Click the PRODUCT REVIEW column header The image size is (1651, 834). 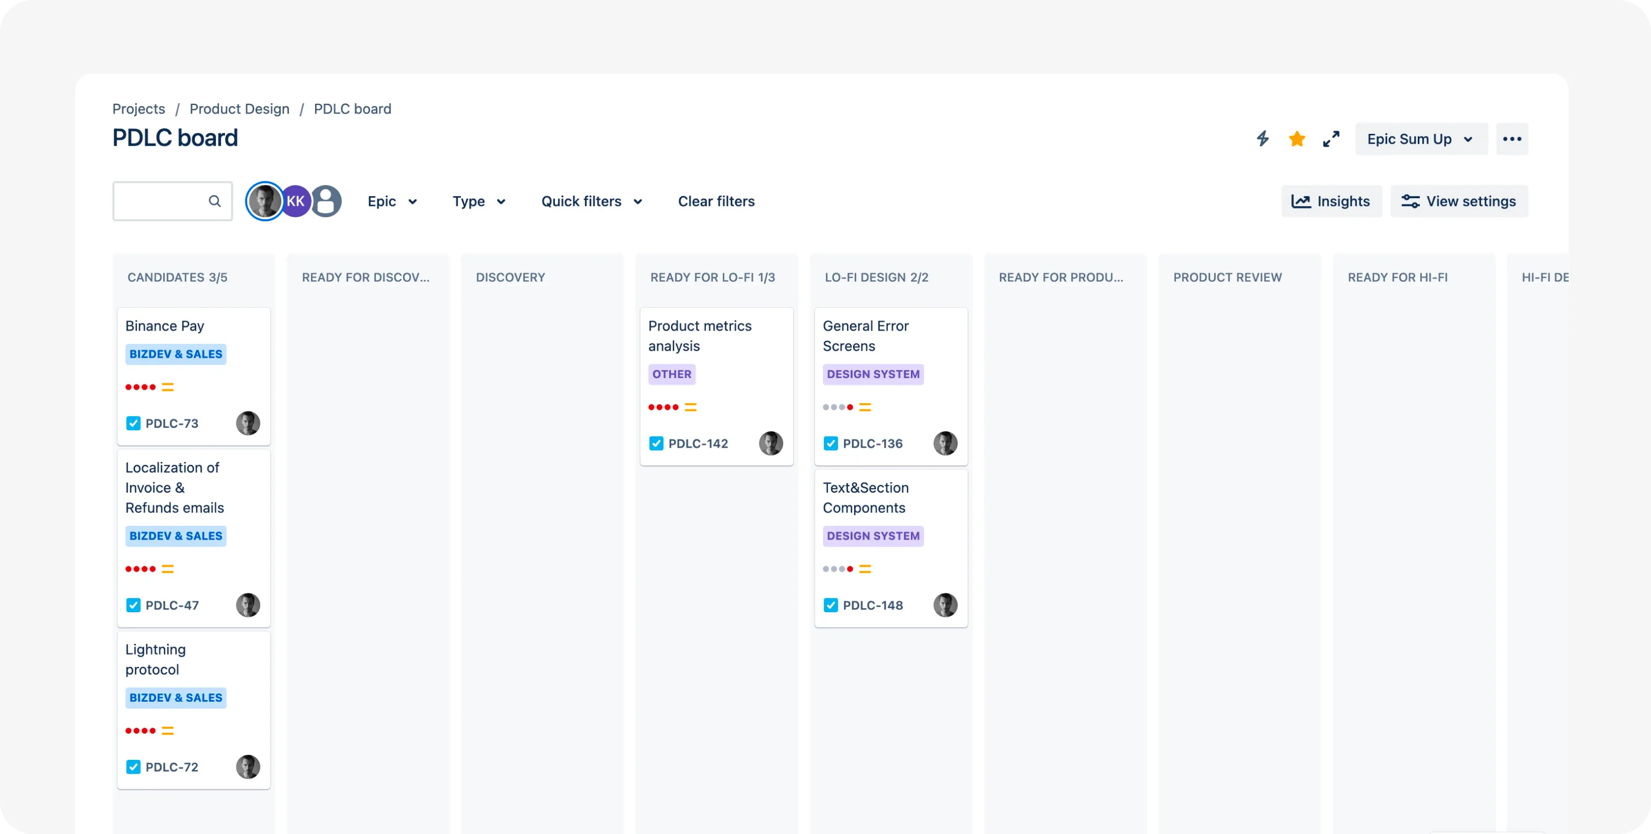[x=1228, y=277]
